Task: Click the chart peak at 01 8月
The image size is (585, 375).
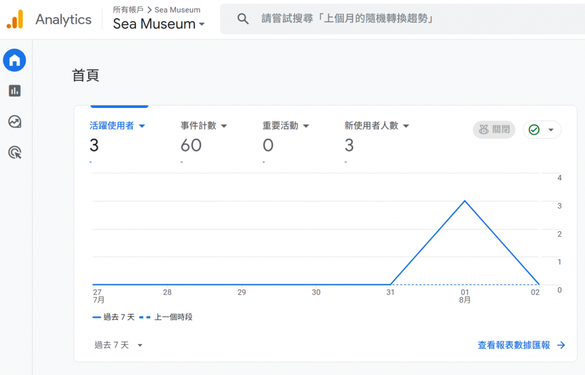Action: point(465,201)
